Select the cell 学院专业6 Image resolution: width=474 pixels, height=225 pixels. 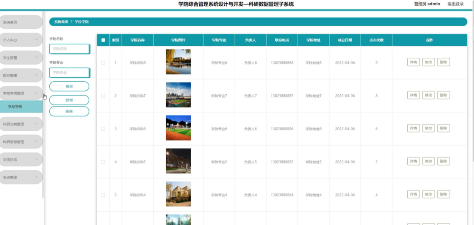(219, 129)
